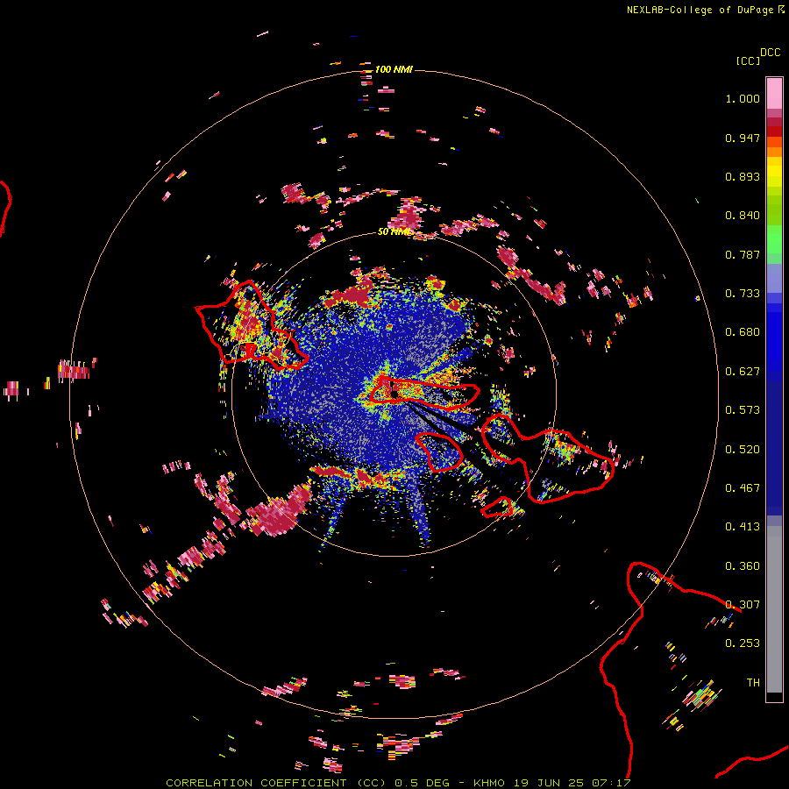Select the 0.573 scale value
The height and width of the screenshot is (789, 789).
coord(743,410)
